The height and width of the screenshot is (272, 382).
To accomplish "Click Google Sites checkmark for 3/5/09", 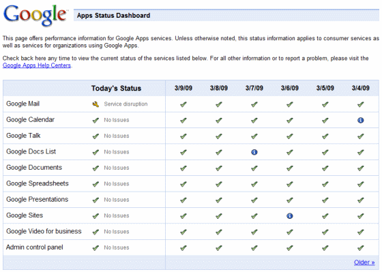I will [x=325, y=215].
